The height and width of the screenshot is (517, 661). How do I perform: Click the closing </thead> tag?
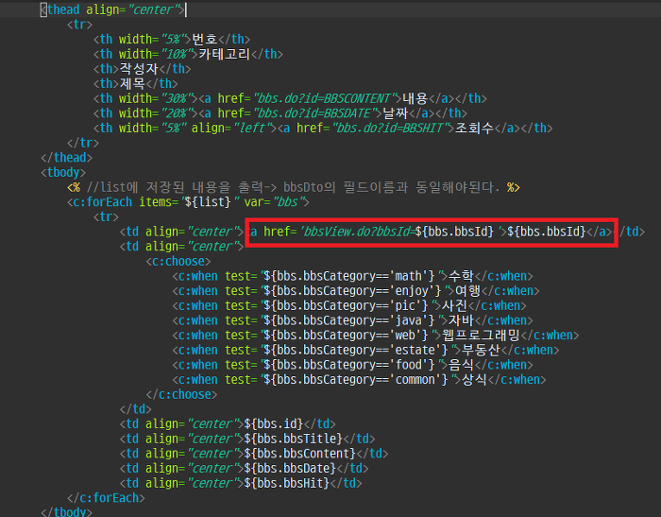tap(67, 158)
